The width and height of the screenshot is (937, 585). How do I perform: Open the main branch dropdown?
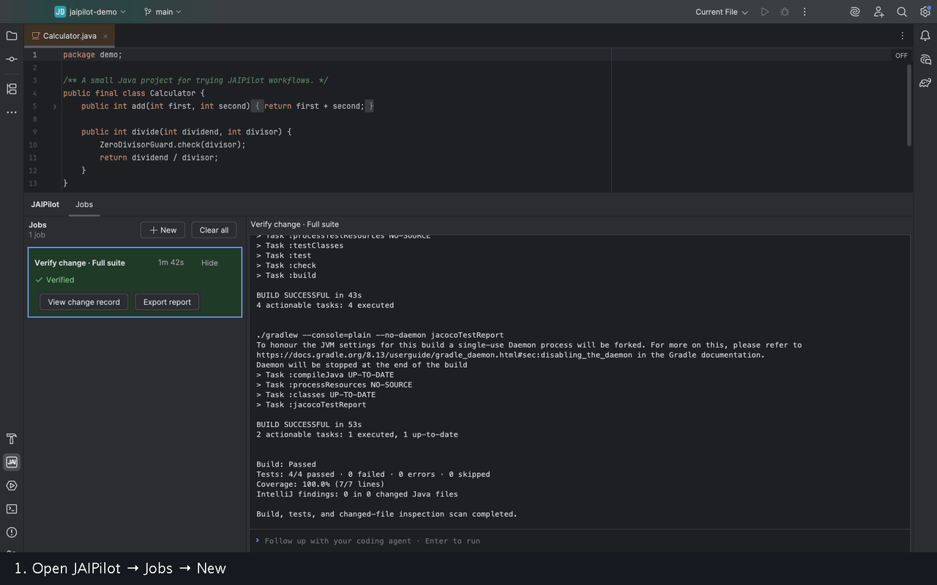pyautogui.click(x=163, y=12)
